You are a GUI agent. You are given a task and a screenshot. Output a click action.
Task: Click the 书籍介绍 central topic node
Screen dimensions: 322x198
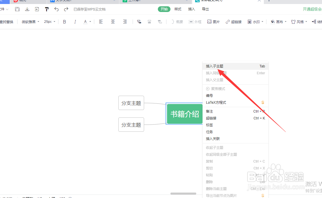click(184, 114)
